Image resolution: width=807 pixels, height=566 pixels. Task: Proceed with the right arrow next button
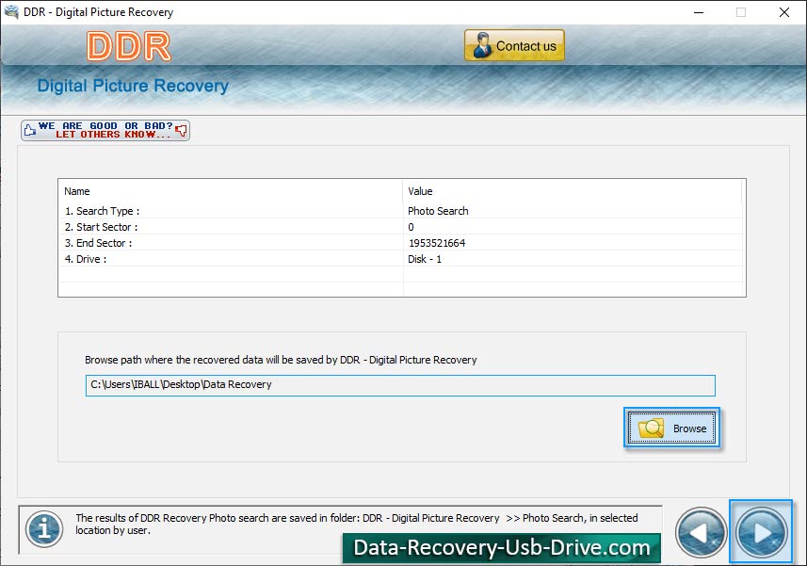[x=761, y=532]
